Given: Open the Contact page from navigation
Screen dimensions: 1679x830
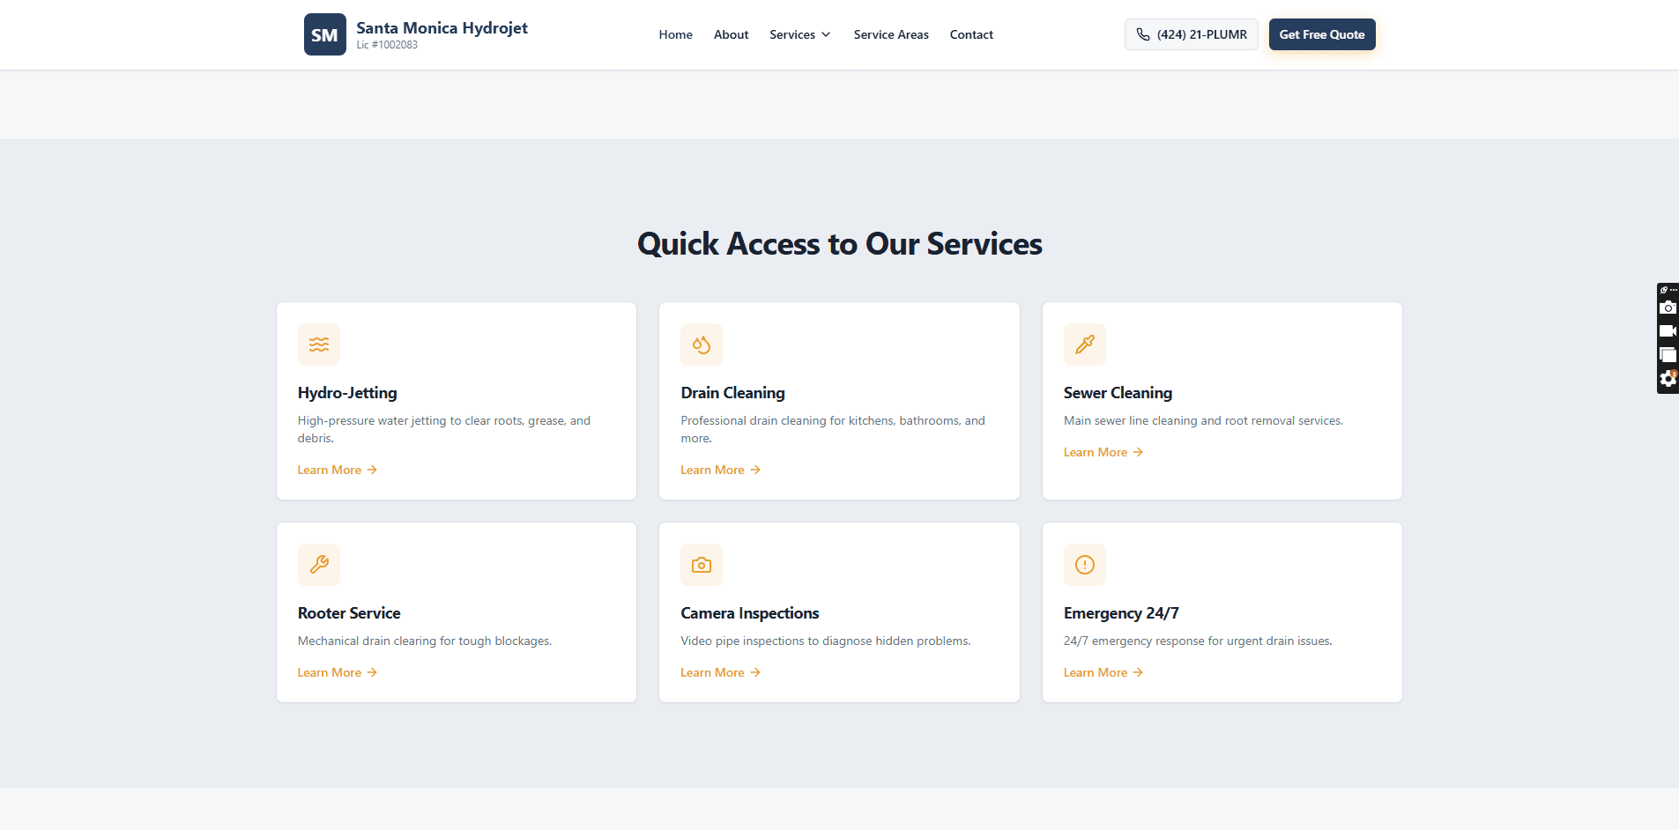Looking at the screenshot, I should (x=970, y=34).
